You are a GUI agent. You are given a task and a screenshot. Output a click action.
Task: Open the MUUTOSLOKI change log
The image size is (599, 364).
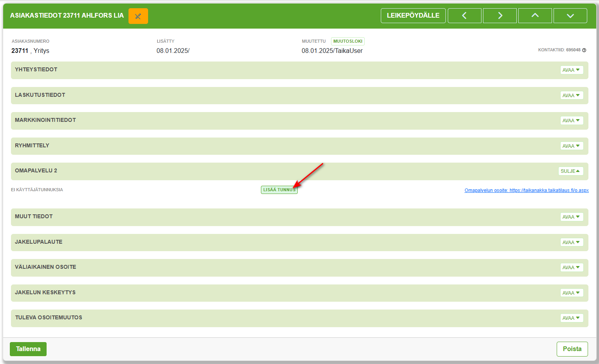click(x=348, y=41)
